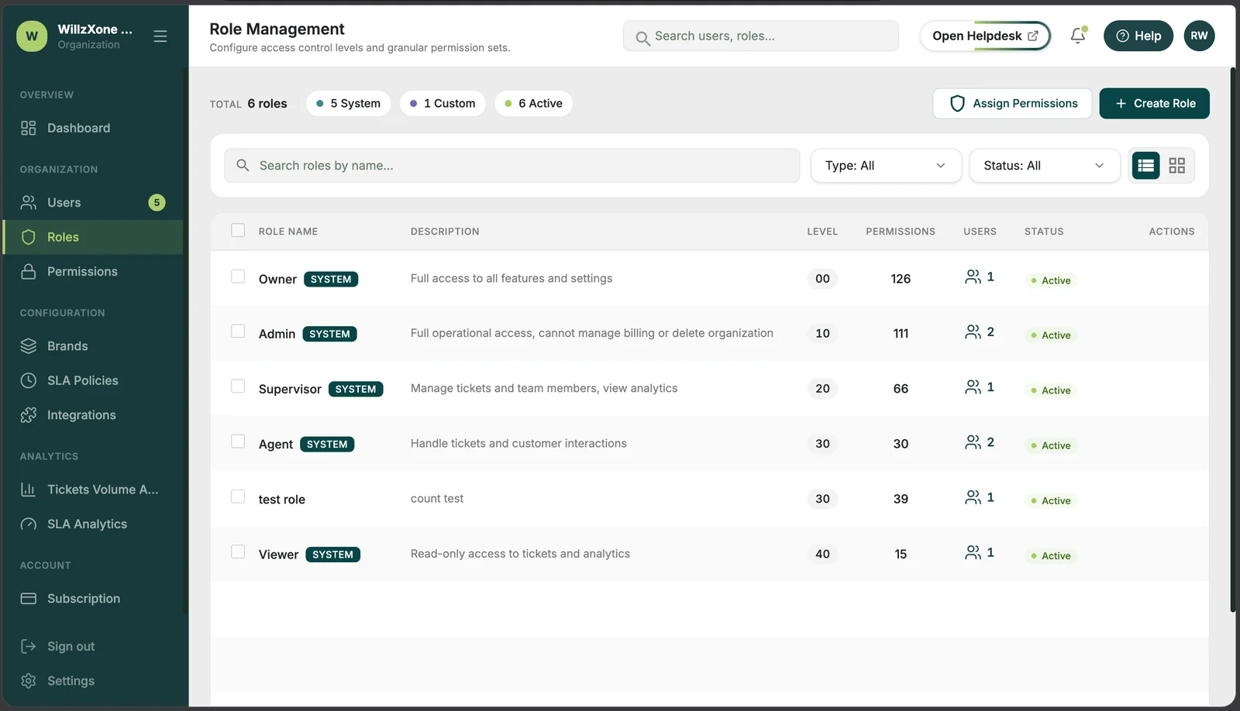Click the Dashboard grid icon

point(29,129)
